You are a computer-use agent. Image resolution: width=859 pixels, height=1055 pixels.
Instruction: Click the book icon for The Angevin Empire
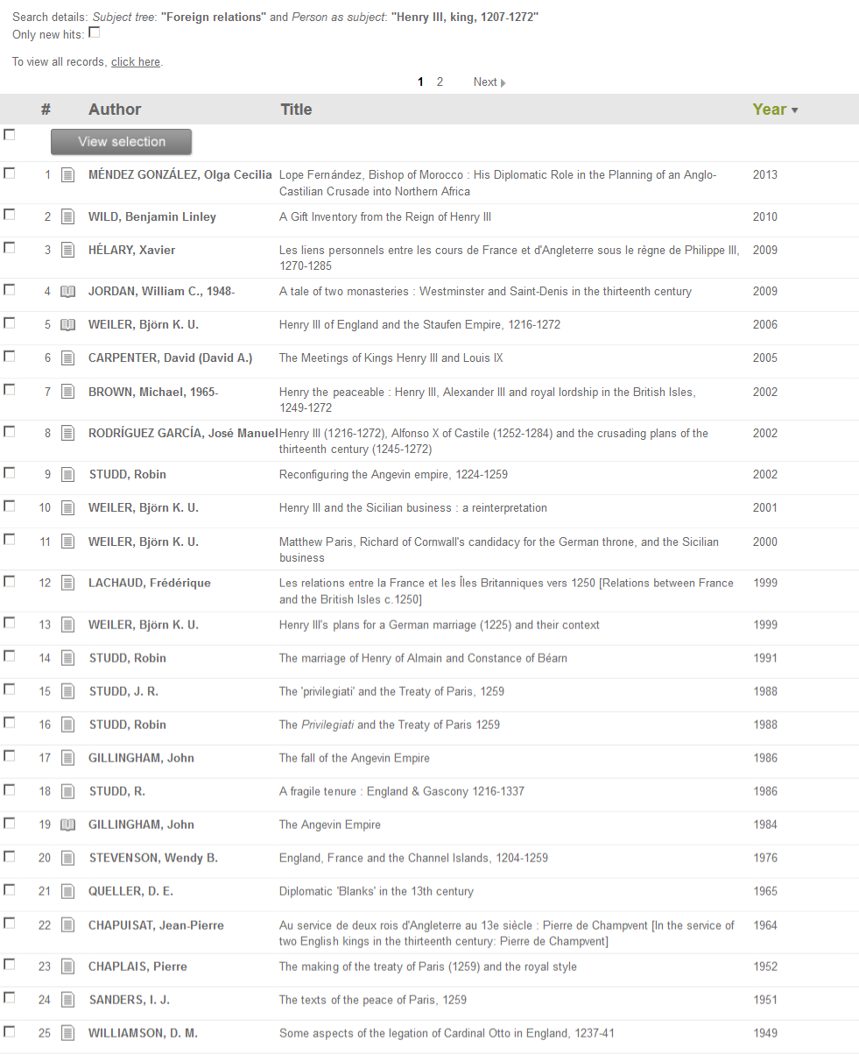point(68,825)
